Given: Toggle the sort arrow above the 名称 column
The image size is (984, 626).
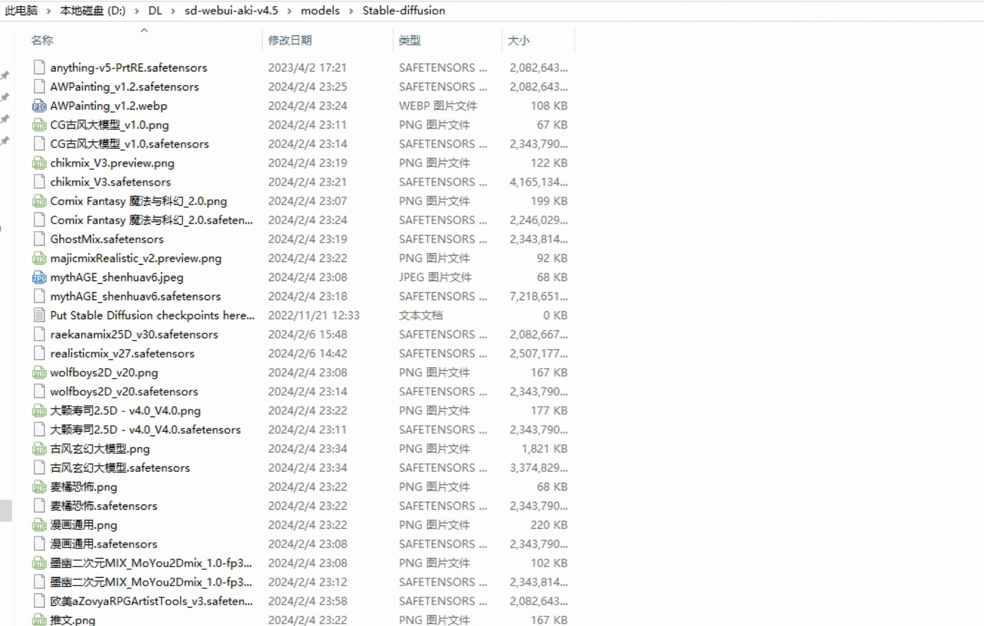Looking at the screenshot, I should 145,30.
